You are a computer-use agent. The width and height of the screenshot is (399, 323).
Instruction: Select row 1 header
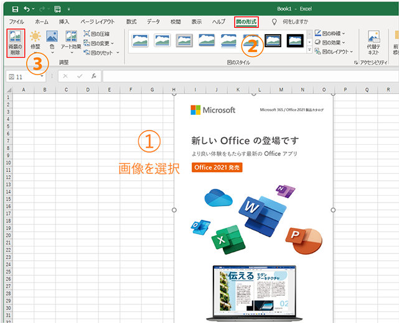[8, 98]
